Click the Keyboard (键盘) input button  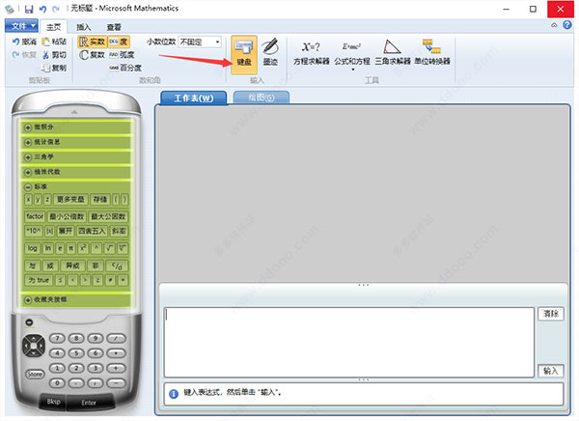[x=244, y=54]
